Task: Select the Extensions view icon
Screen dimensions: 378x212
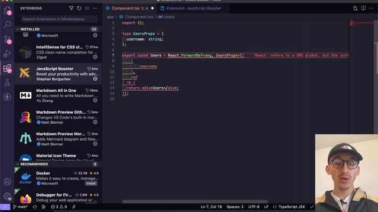Action: [8, 68]
